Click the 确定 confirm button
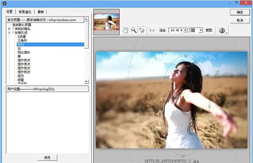Image resolution: width=253 pixels, height=163 pixels. [240, 12]
